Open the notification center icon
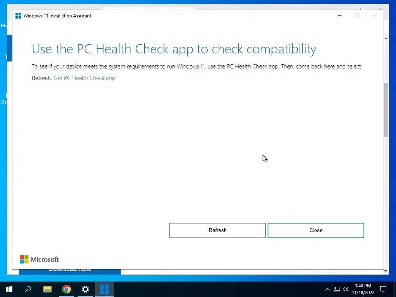The image size is (396, 297). point(383,289)
